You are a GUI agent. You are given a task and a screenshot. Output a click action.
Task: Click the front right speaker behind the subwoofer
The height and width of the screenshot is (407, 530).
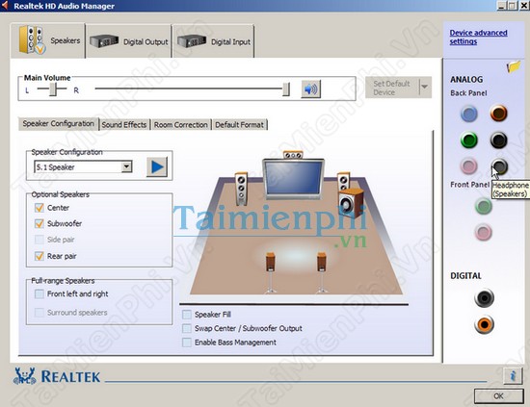(x=343, y=181)
